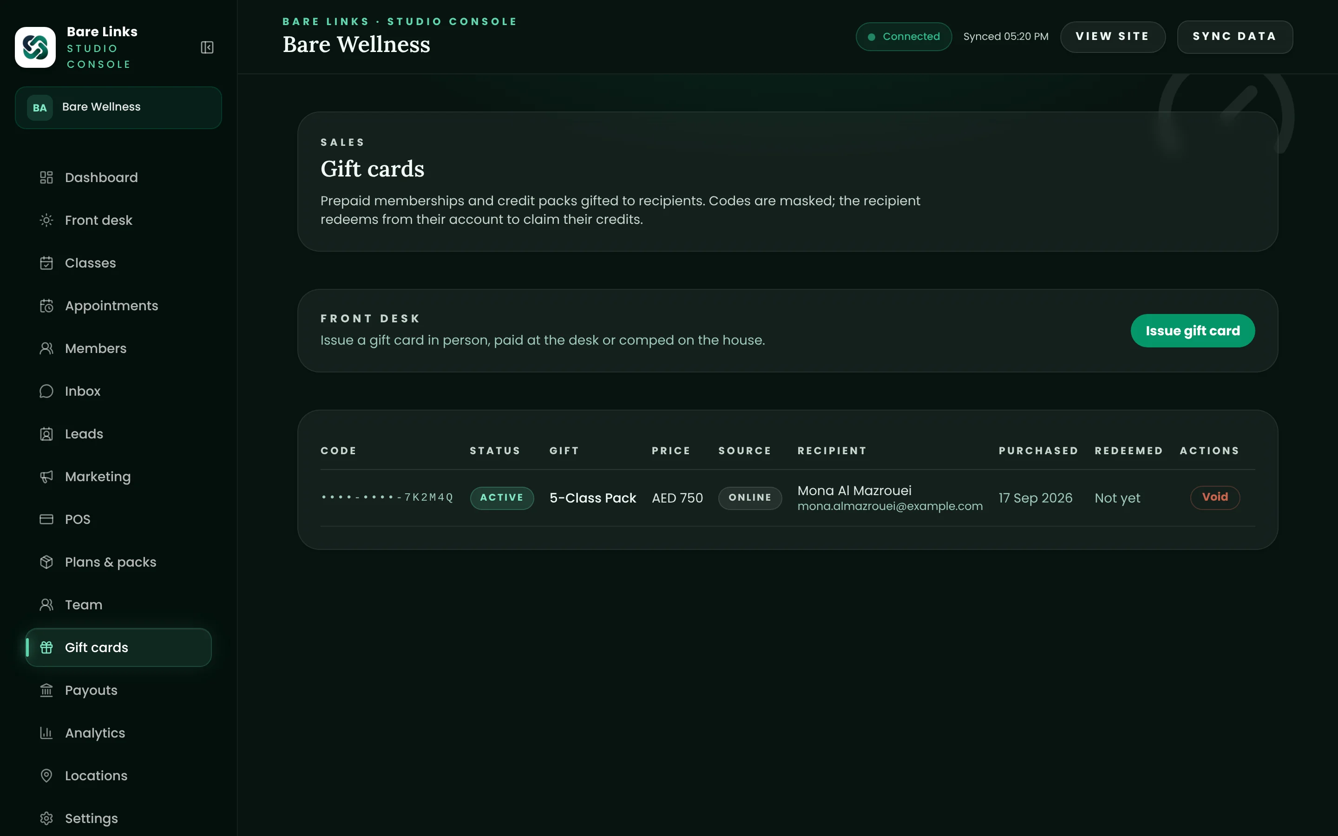Go to Leads page

[118, 434]
